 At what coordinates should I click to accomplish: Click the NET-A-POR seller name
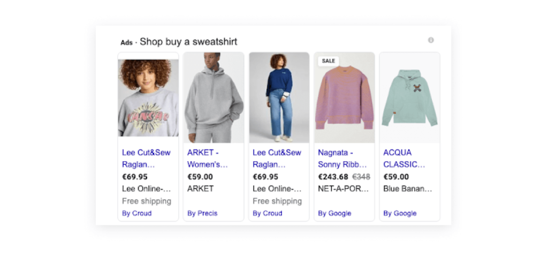click(344, 188)
